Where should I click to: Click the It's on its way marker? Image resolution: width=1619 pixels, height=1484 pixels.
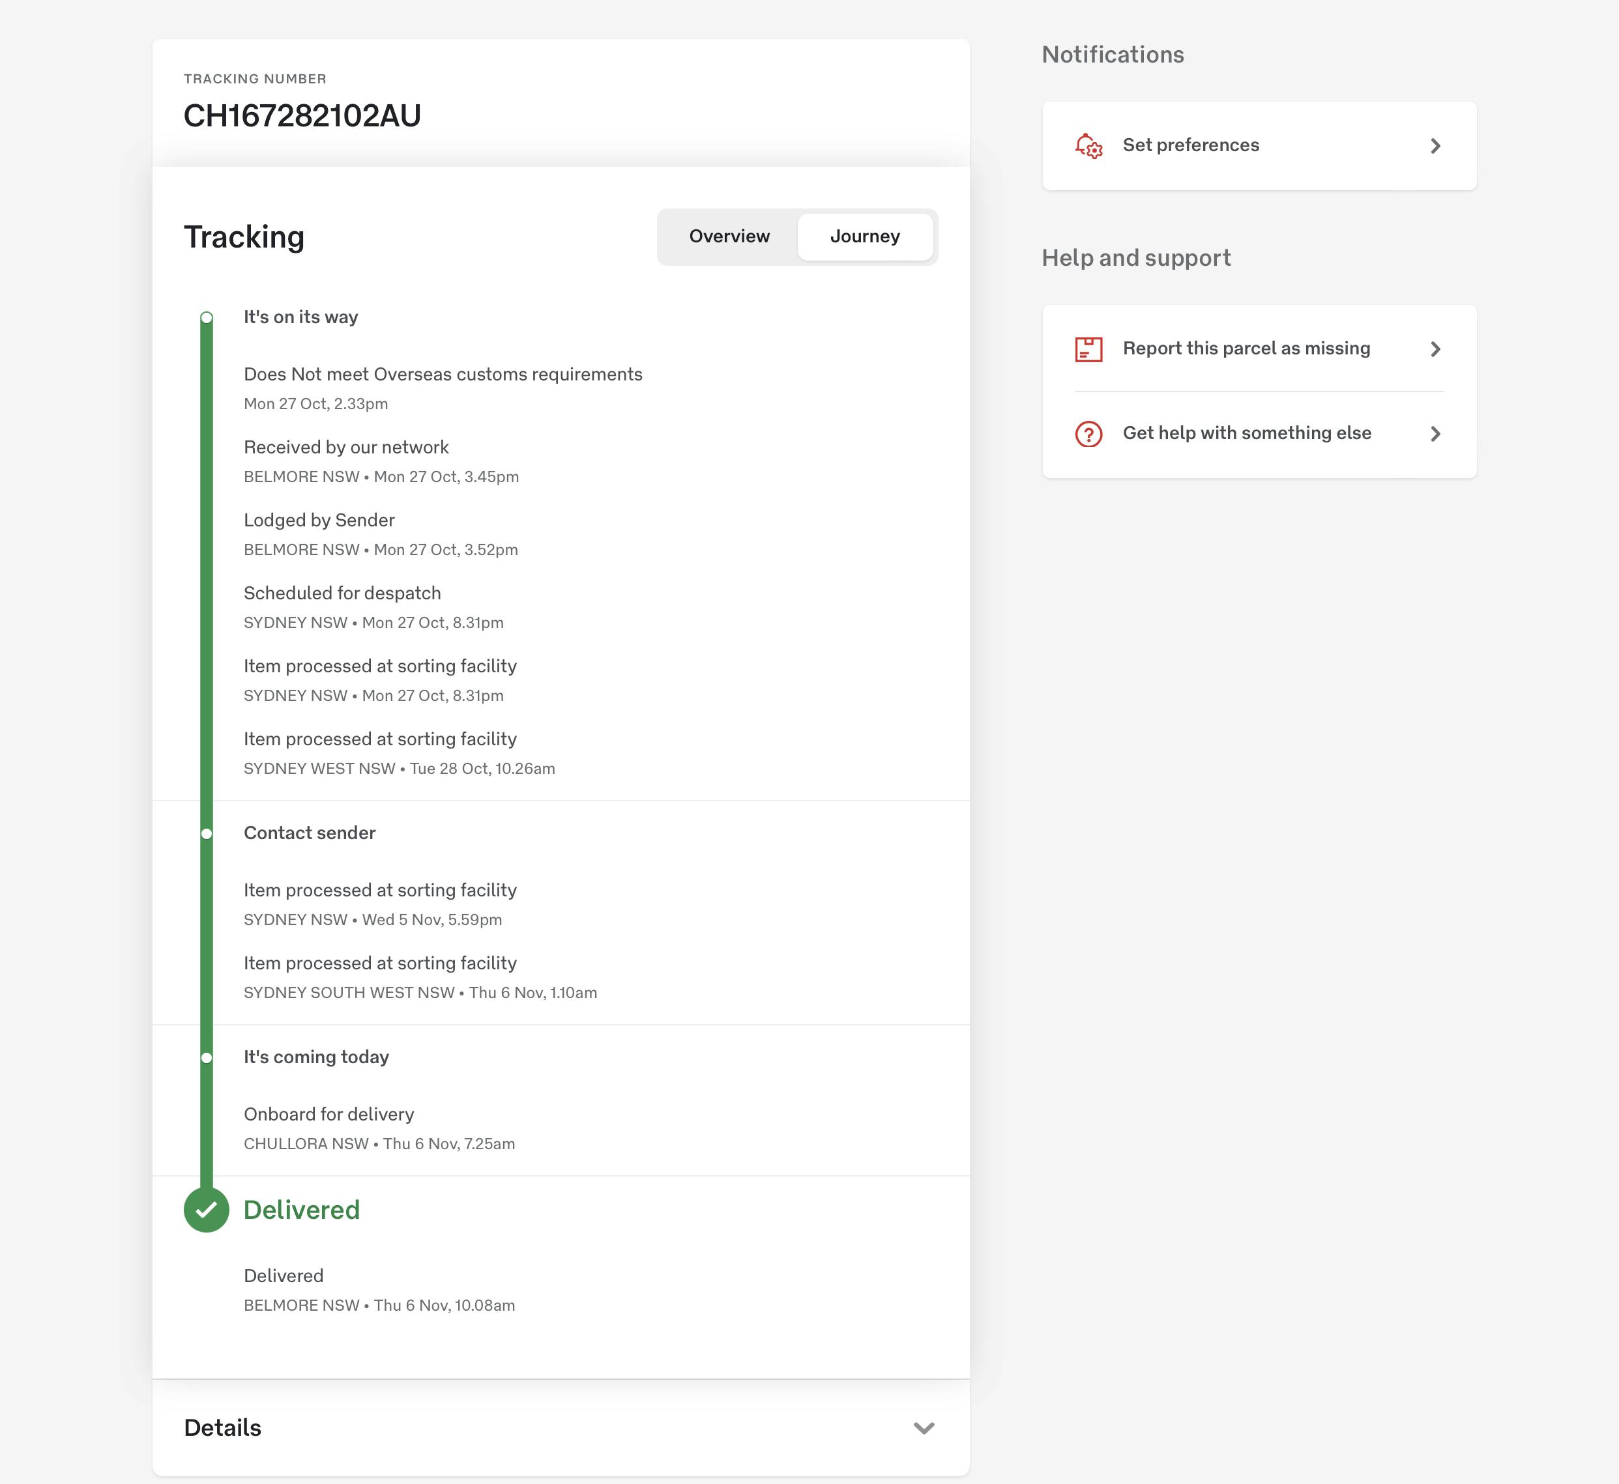(207, 318)
